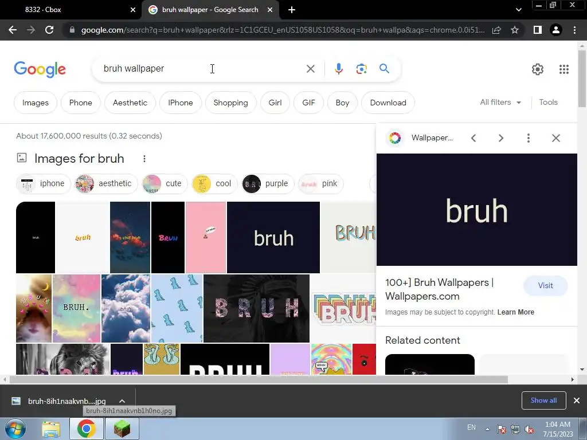587x440 pixels.
Task: Switch to the 8332 Cbox tab
Action: click(x=71, y=10)
